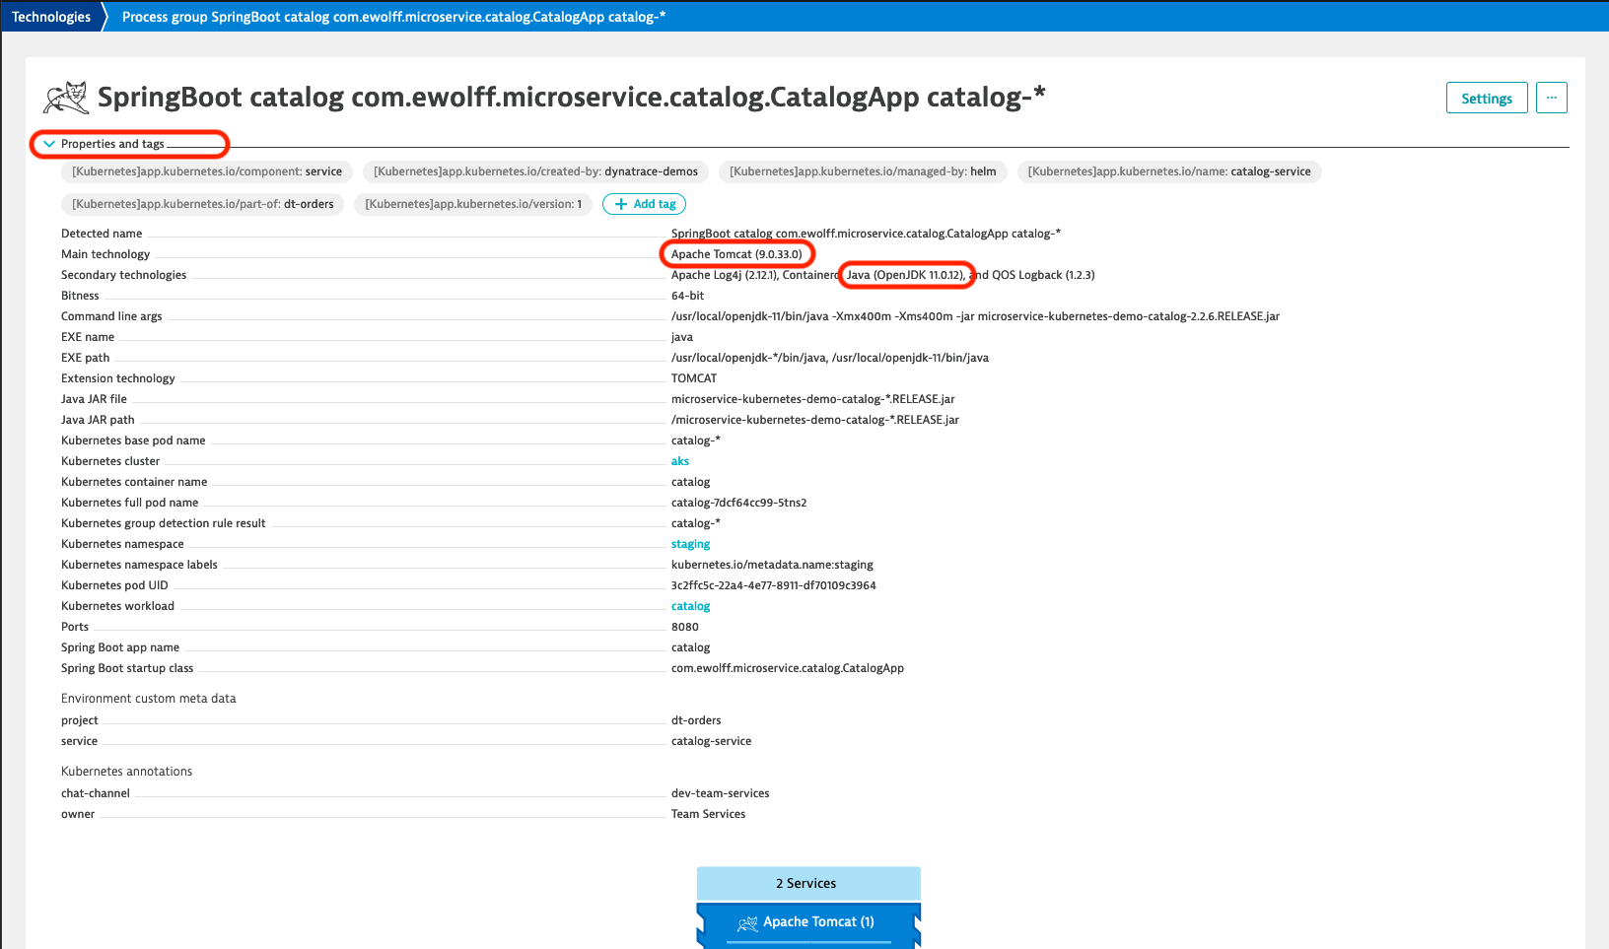The image size is (1609, 949).
Task: Click the Team Services owner value
Action: tap(708, 814)
